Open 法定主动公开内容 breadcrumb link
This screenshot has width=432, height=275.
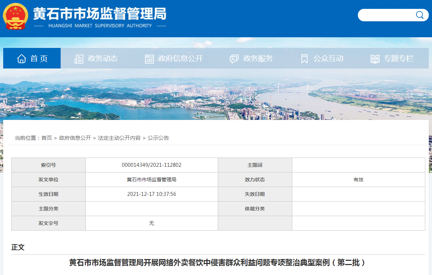[119, 138]
